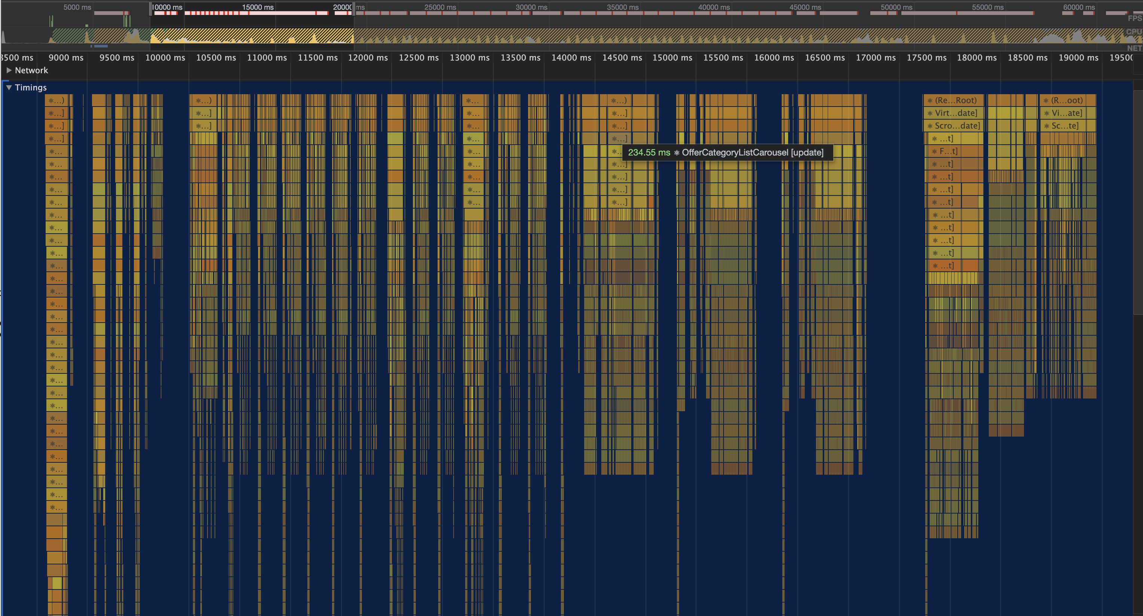Viewport: 1143px width, 616px height.
Task: Click the OfferCategoryListCarousel [update] tooltip
Action: [x=728, y=153]
